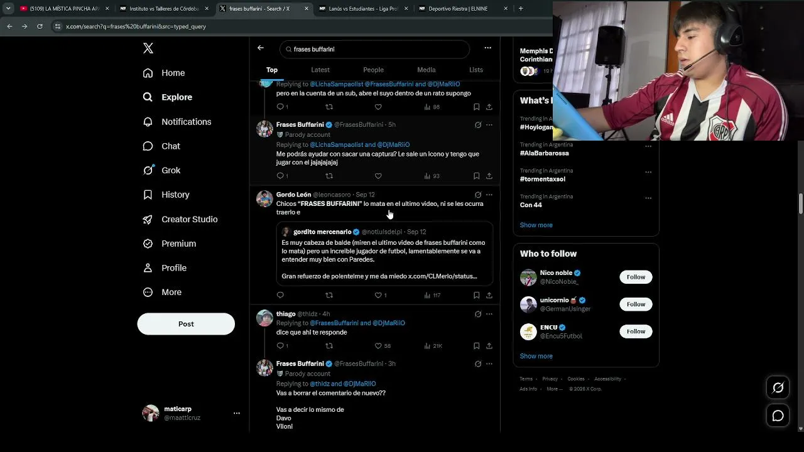Click the browser address bar URL
804x452 pixels.
click(136, 26)
